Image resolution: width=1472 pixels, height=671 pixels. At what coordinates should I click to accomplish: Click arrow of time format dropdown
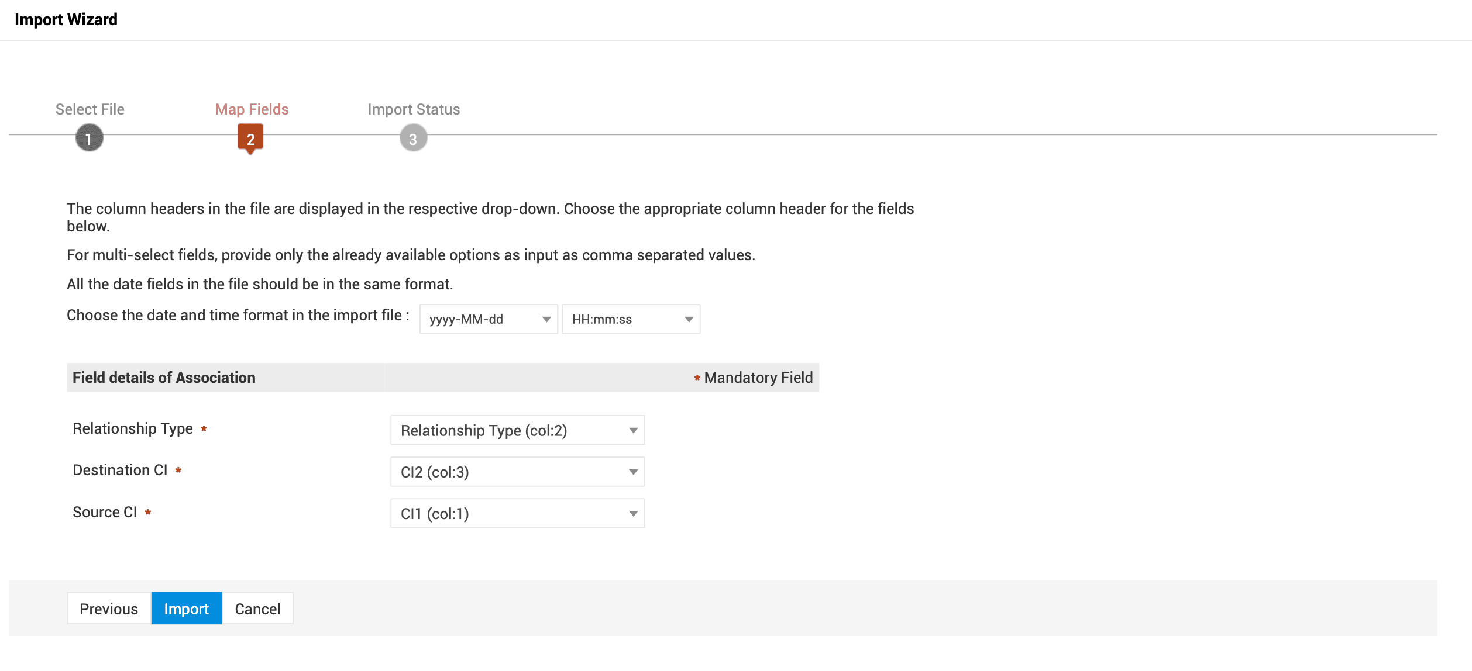pos(689,319)
